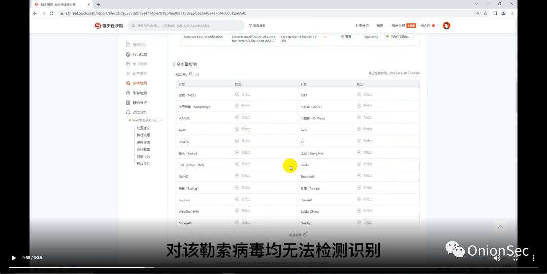Open the Chrome profile menu
Screen dimensions: 547x274
[503, 13]
